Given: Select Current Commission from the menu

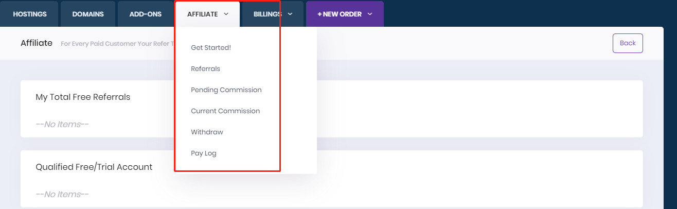Looking at the screenshot, I should (225, 111).
